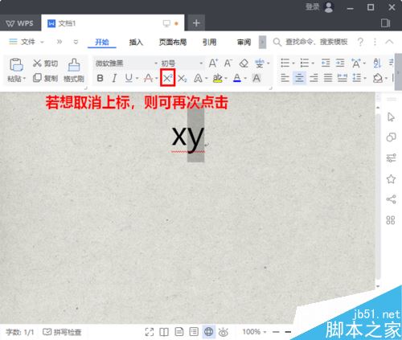Click the 字数: 1/1 word count
This screenshot has height=340, width=402.
20,332
